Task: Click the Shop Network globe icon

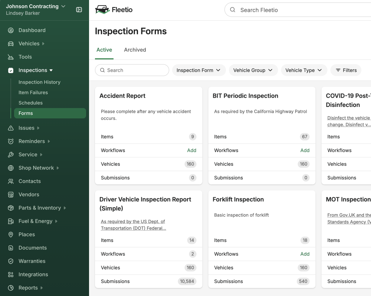Action: pos(11,168)
